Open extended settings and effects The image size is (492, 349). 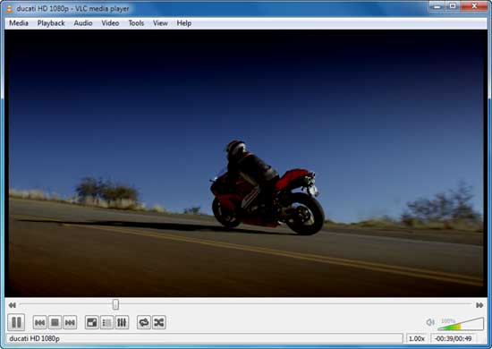(x=122, y=322)
